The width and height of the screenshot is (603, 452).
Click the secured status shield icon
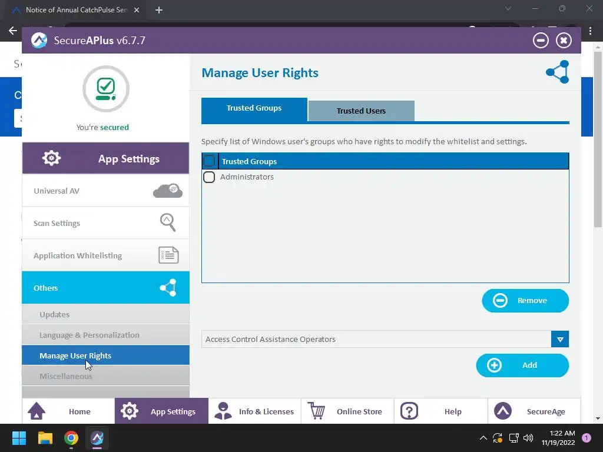tap(106, 89)
